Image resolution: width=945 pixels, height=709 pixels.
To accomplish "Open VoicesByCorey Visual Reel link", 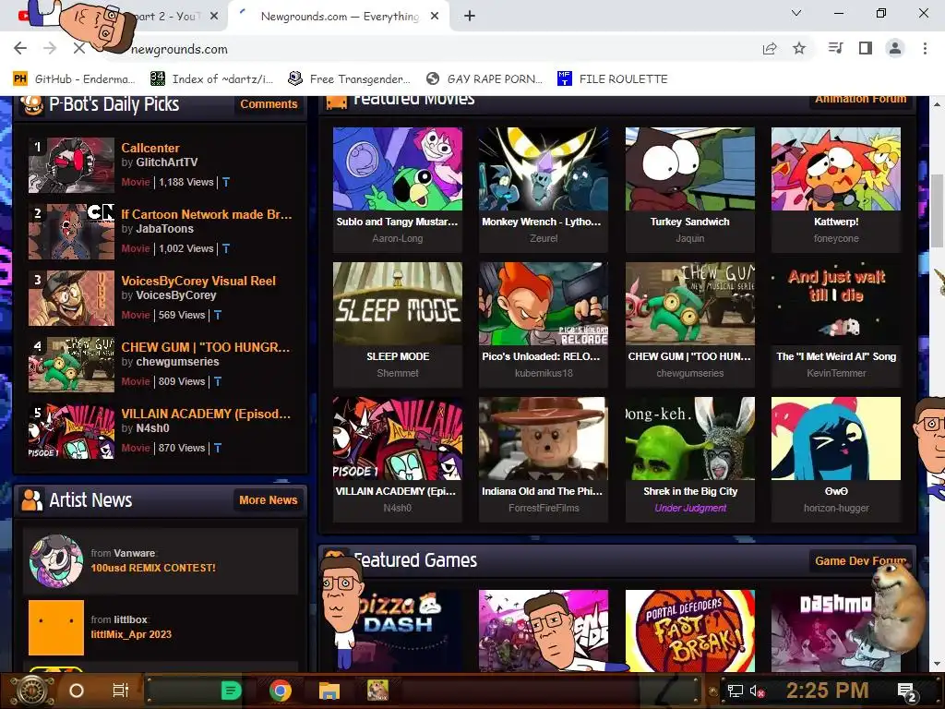I will coord(198,281).
